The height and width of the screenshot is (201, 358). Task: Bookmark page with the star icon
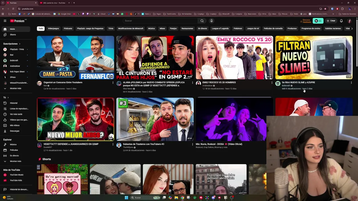pos(325,9)
